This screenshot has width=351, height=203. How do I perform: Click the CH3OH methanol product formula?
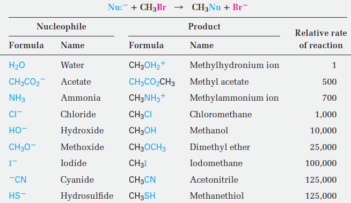(142, 131)
